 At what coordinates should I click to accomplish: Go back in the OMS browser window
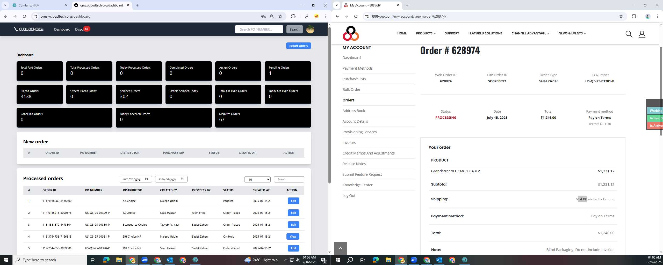pyautogui.click(x=6, y=16)
